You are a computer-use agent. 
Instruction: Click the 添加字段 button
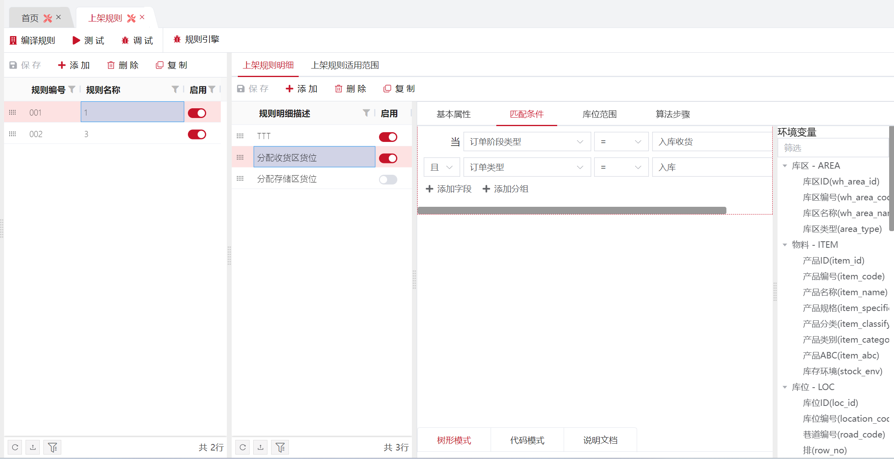(449, 189)
